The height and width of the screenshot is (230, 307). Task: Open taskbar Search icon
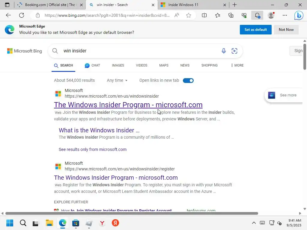[23, 223]
